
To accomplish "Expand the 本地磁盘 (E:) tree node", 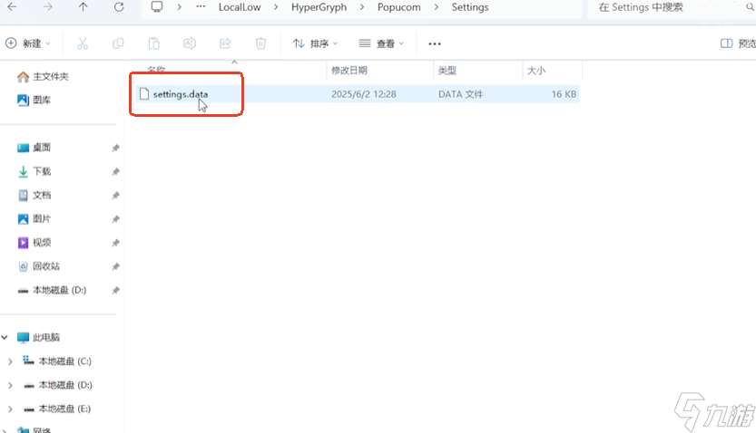I will [x=10, y=409].
